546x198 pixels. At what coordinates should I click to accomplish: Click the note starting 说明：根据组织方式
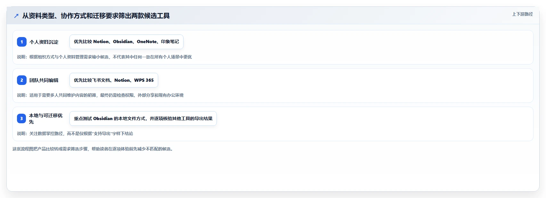point(104,57)
